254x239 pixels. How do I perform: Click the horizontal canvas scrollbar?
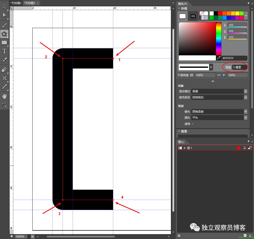81,236
